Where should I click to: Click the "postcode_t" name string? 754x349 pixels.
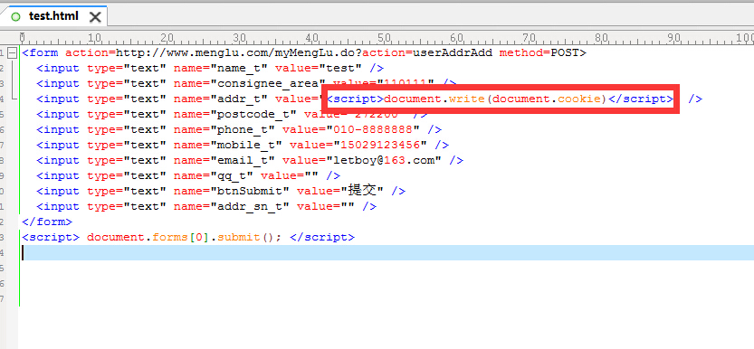253,114
